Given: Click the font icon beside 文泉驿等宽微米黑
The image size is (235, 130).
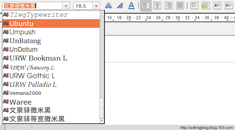Looking at the screenshot, I should [x=6, y=119].
